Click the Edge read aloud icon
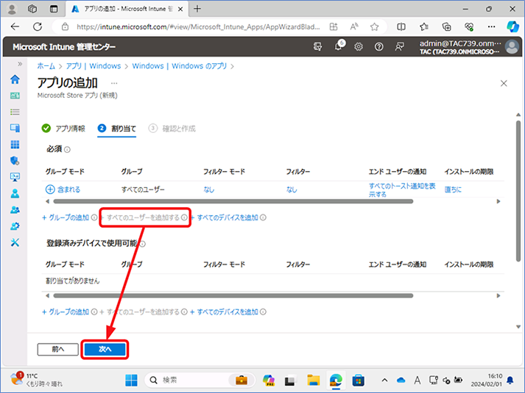 (x=354, y=26)
